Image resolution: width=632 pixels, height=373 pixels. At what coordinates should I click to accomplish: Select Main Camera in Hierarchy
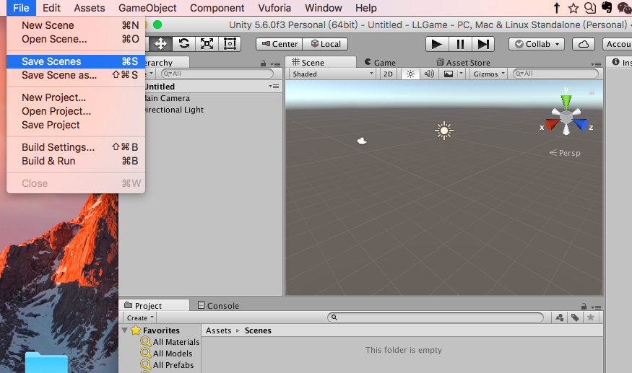167,98
